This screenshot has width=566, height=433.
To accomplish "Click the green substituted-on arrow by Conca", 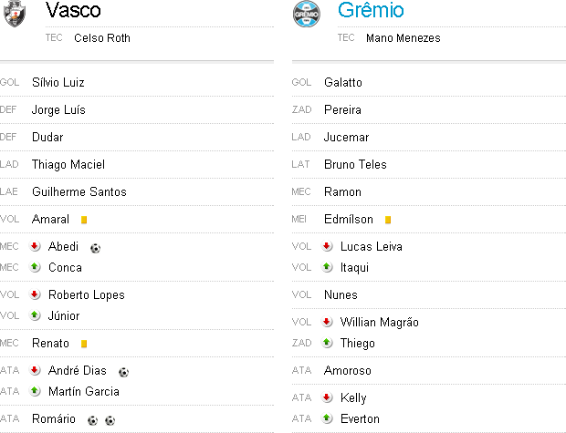I will coord(35,267).
